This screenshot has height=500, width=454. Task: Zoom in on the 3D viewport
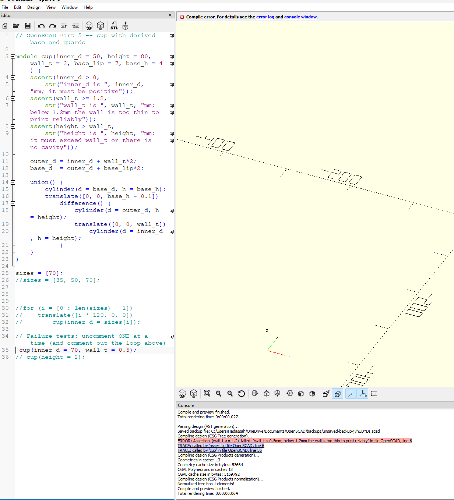click(x=219, y=394)
